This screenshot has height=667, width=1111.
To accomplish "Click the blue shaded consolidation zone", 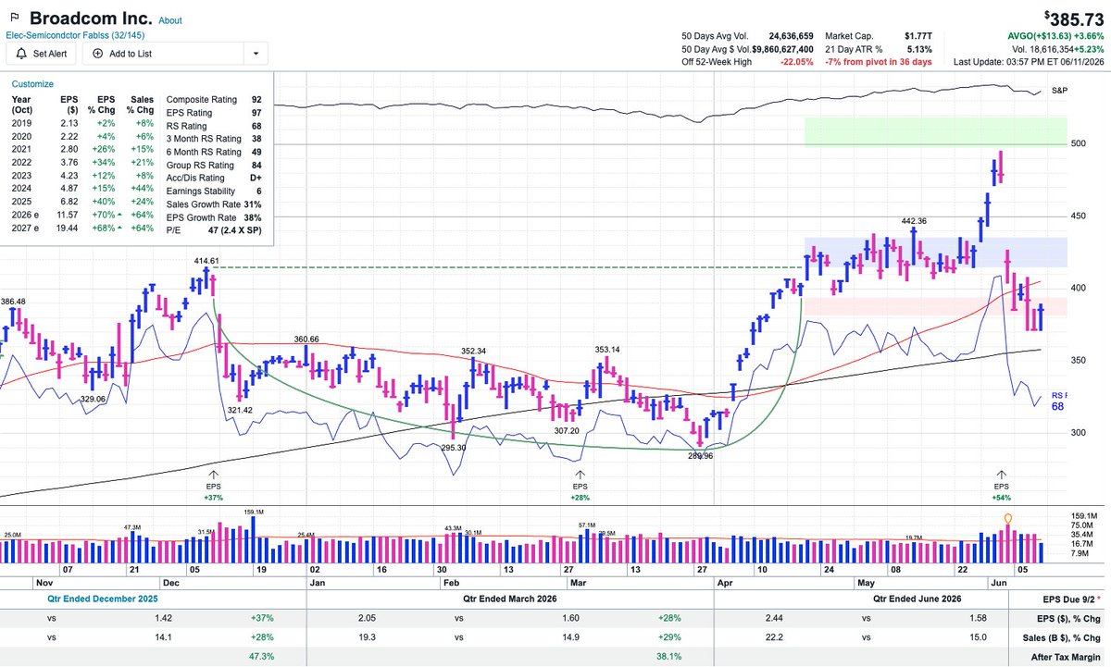I will click(935, 253).
